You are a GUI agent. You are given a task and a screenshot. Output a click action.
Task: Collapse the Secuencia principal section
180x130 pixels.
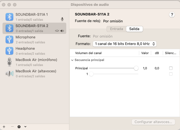pyautogui.click(x=72, y=60)
